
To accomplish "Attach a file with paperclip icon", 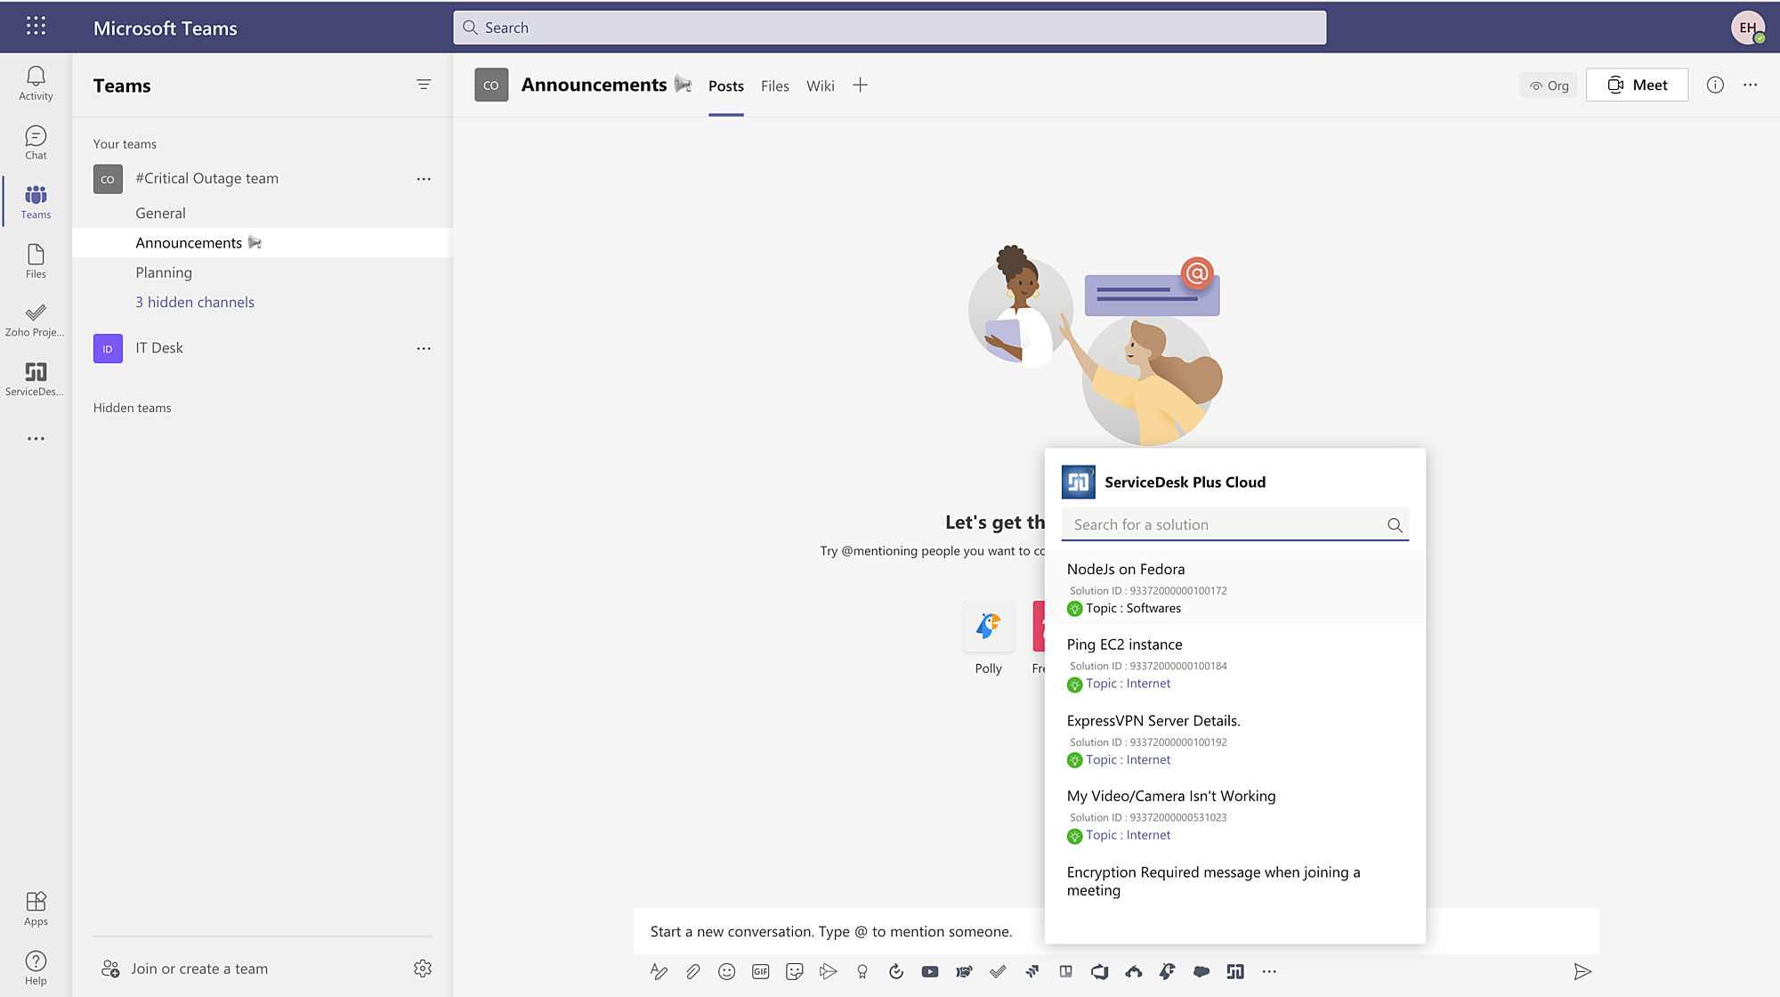I will pos(692,972).
